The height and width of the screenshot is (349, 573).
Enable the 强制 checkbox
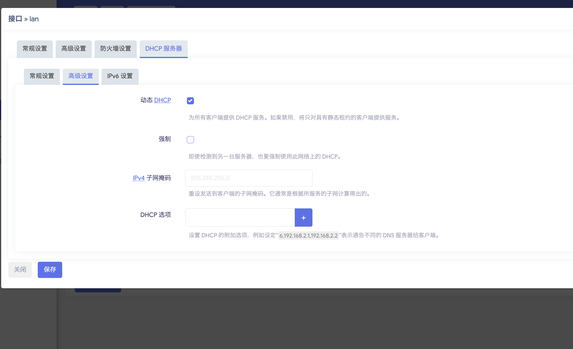pos(190,140)
